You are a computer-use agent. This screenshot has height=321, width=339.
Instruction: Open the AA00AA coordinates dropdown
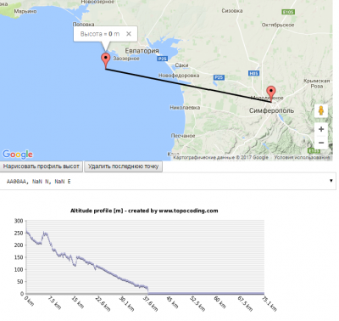point(168,181)
